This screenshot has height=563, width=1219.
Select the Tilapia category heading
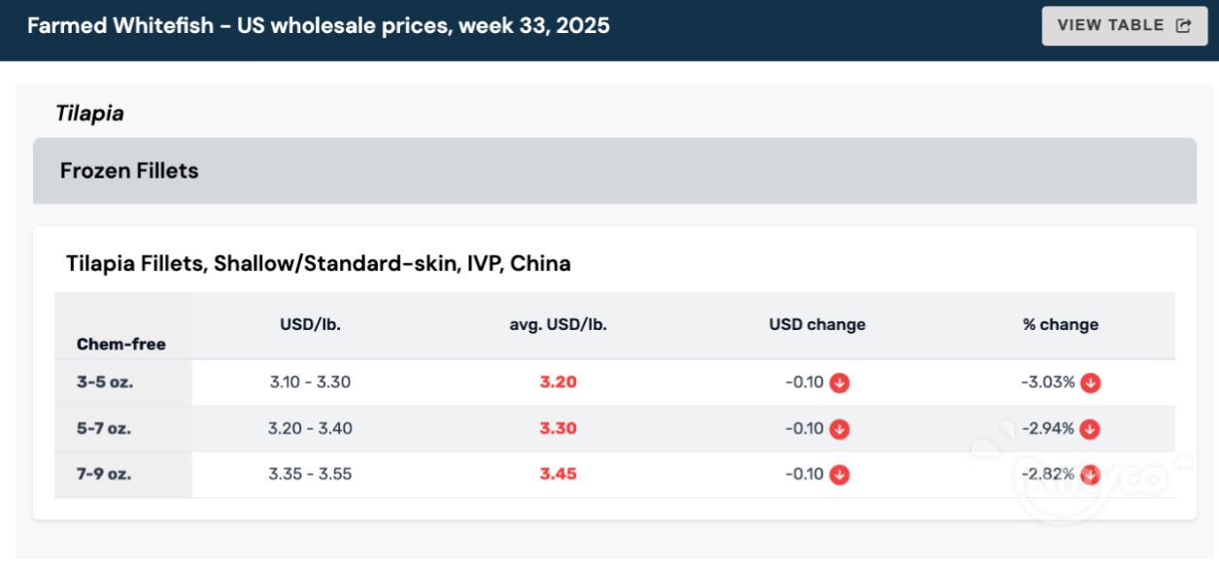tap(89, 114)
